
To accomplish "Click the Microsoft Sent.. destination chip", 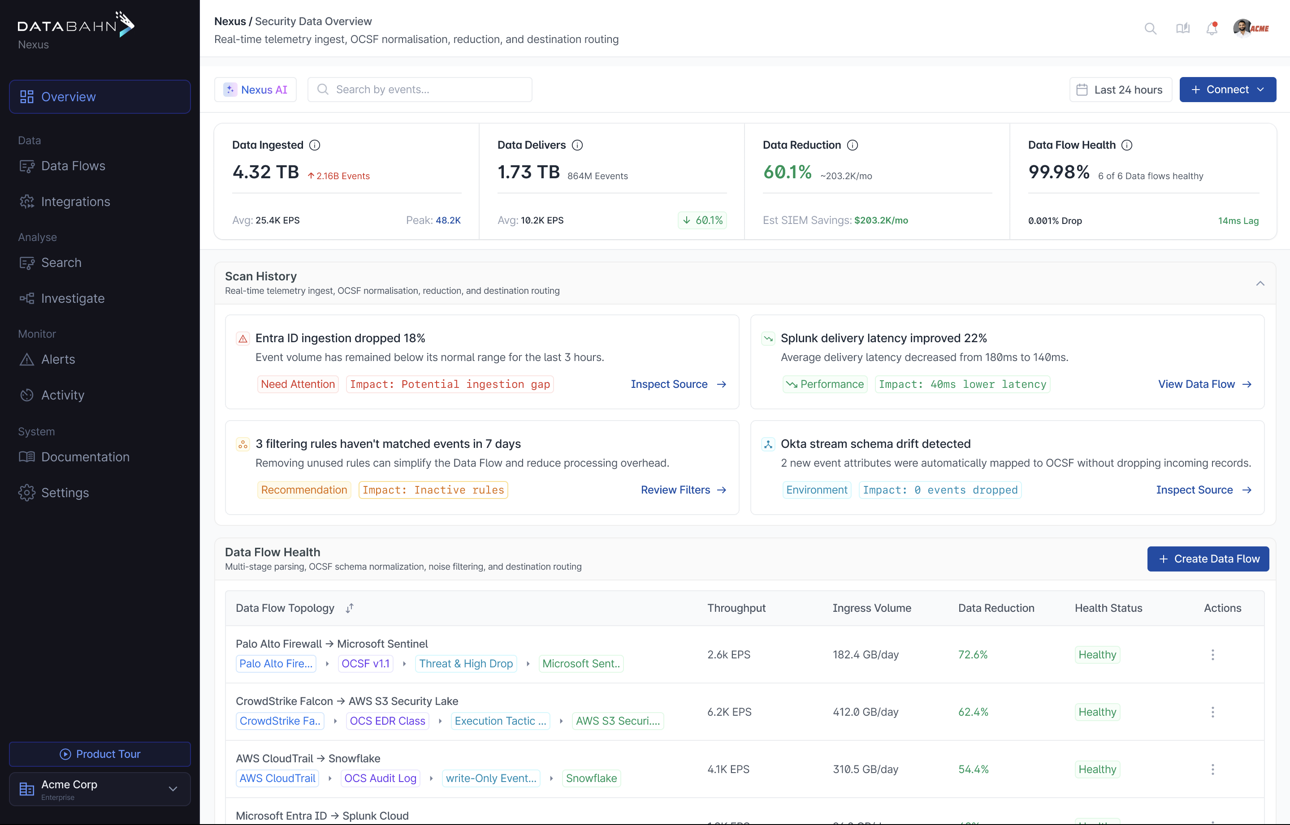I will (581, 664).
